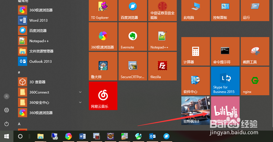Open the 狂野飙车8 game tile
The height and width of the screenshot is (142, 273).
196,111
